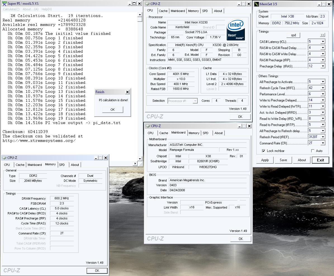Close the Finish dialog with X
The image size is (334, 276).
[x=127, y=92]
